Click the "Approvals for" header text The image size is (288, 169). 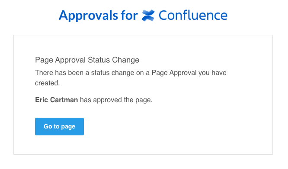click(98, 16)
